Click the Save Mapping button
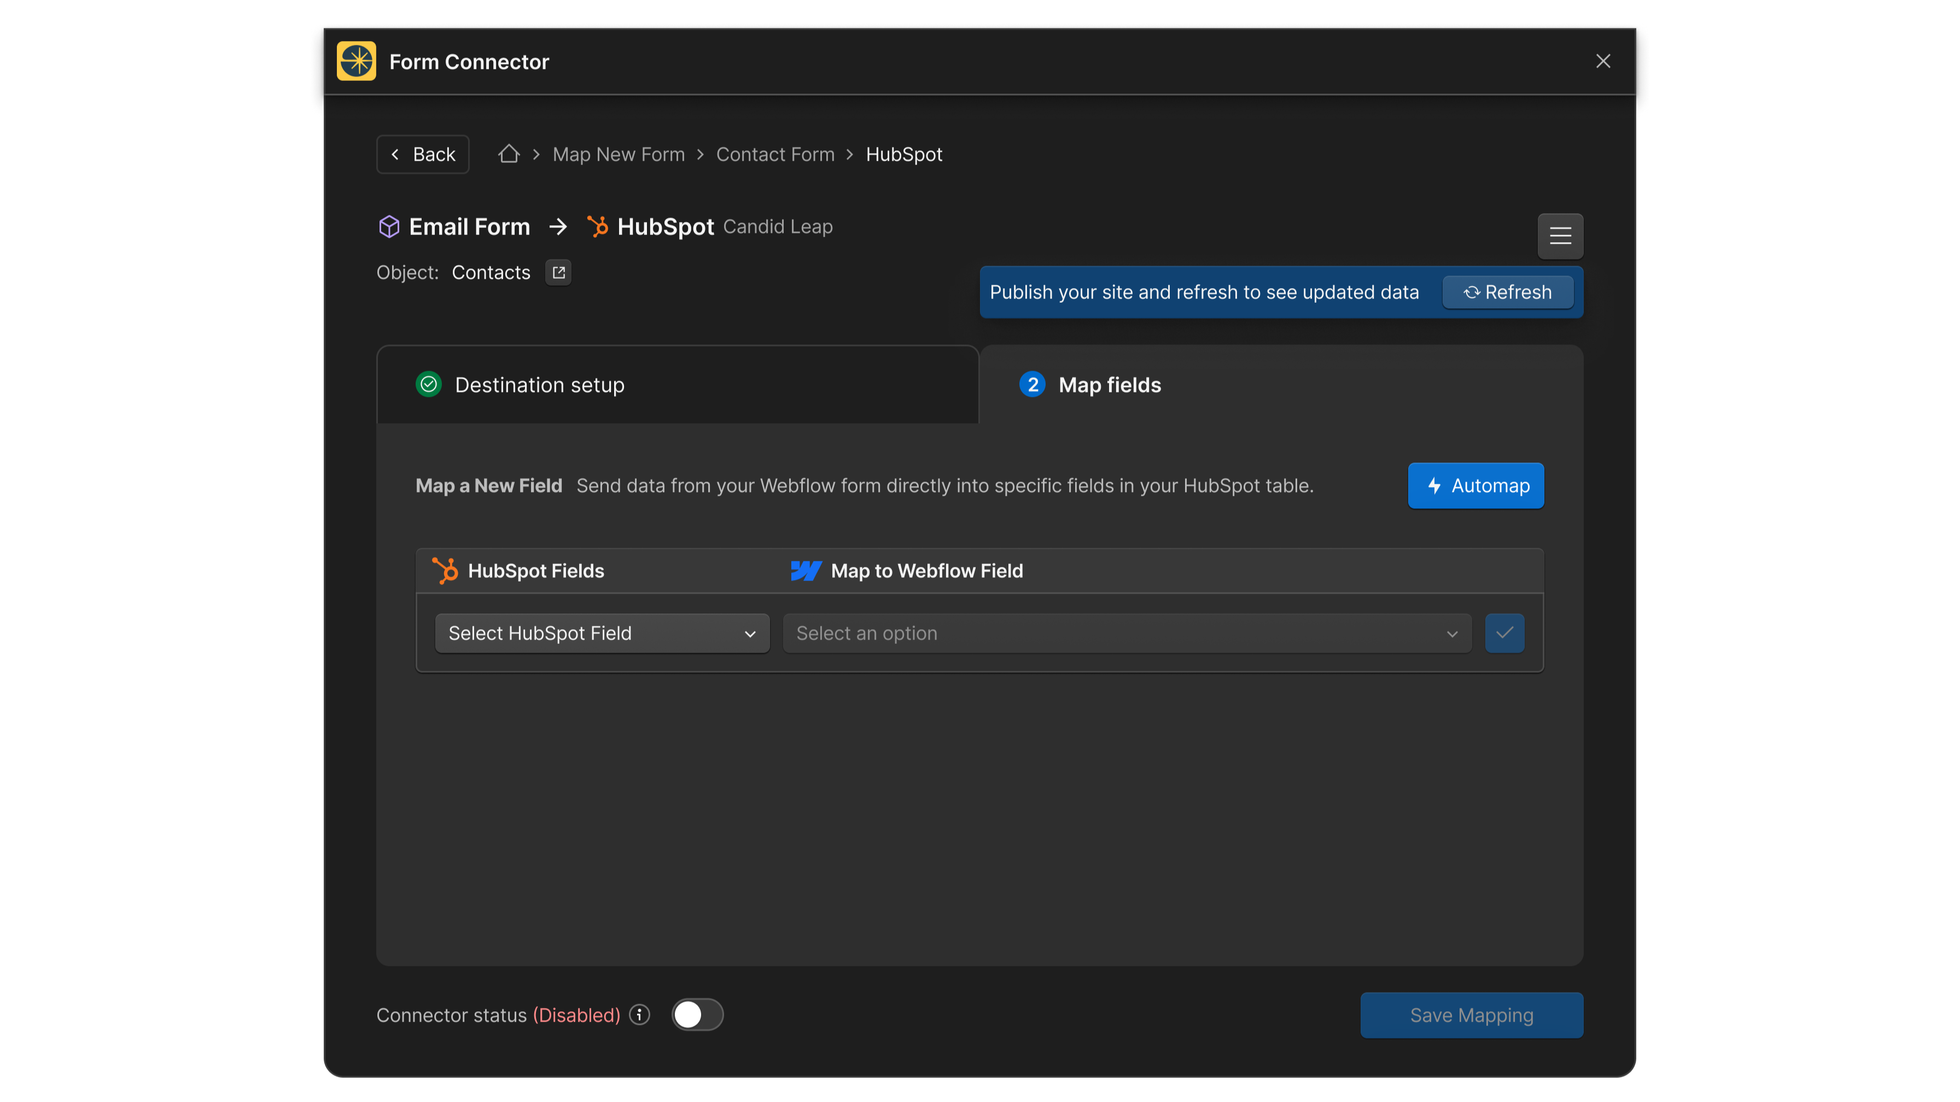This screenshot has height=1102, width=1960. tap(1471, 1015)
